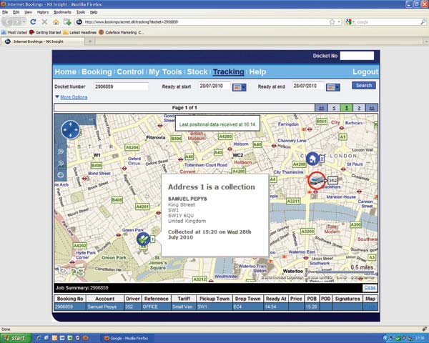Select page 1 in pager
Screen dimensions: 429x343
(346, 108)
